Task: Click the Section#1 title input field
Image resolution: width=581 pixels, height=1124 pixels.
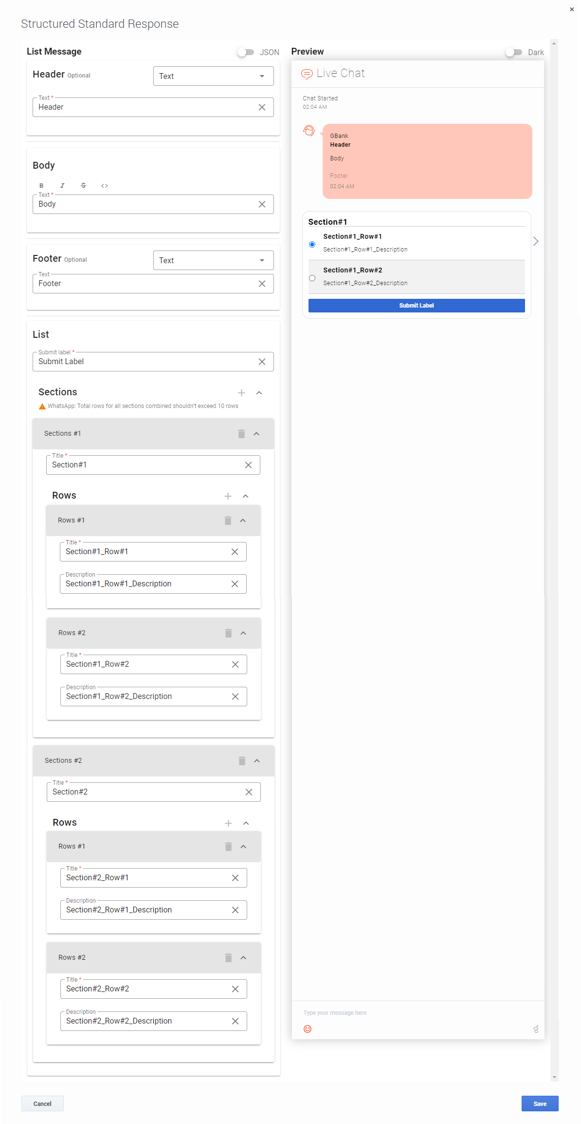Action: pos(146,465)
